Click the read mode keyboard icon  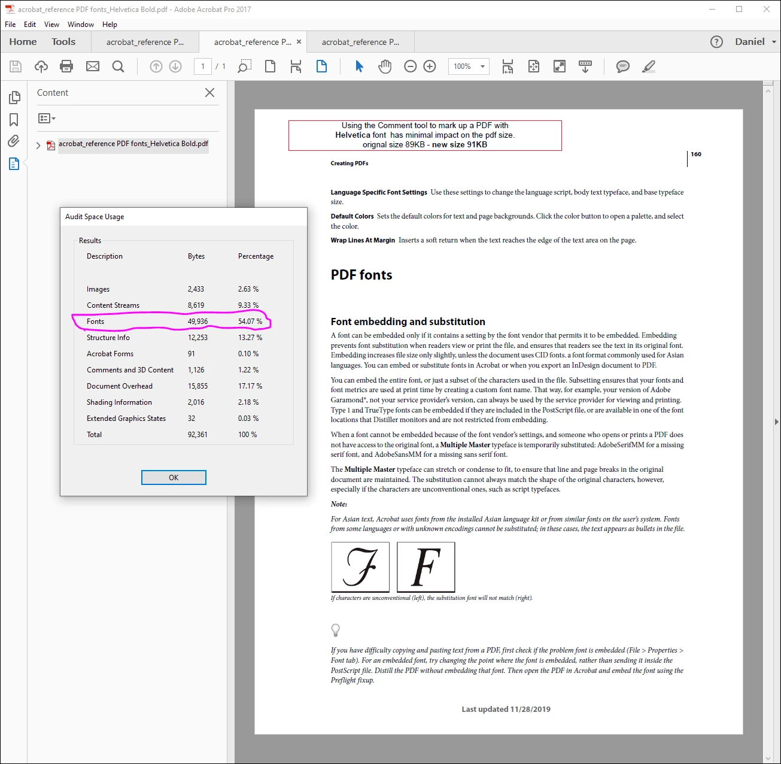tap(585, 66)
